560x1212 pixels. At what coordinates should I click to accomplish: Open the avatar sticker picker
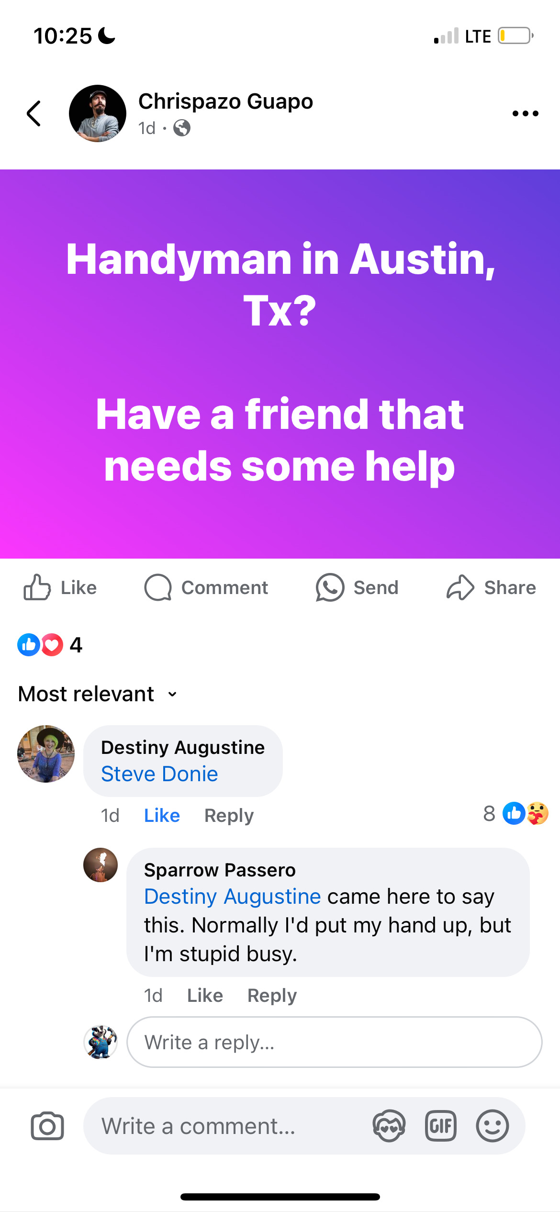click(389, 1126)
